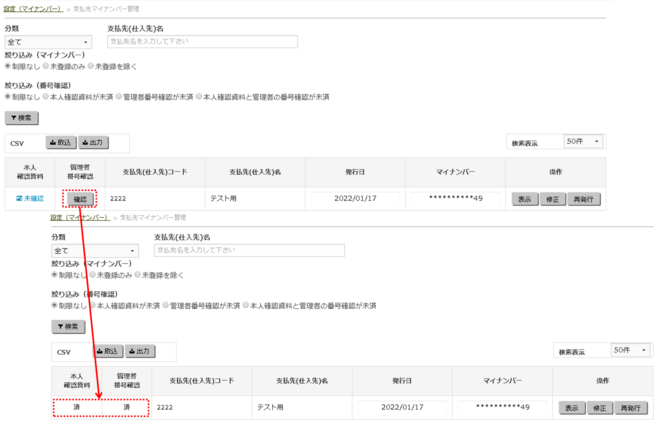The image size is (661, 435).
Task: Select lower 本人確認資料が未済 radio option
Action: pos(93,305)
